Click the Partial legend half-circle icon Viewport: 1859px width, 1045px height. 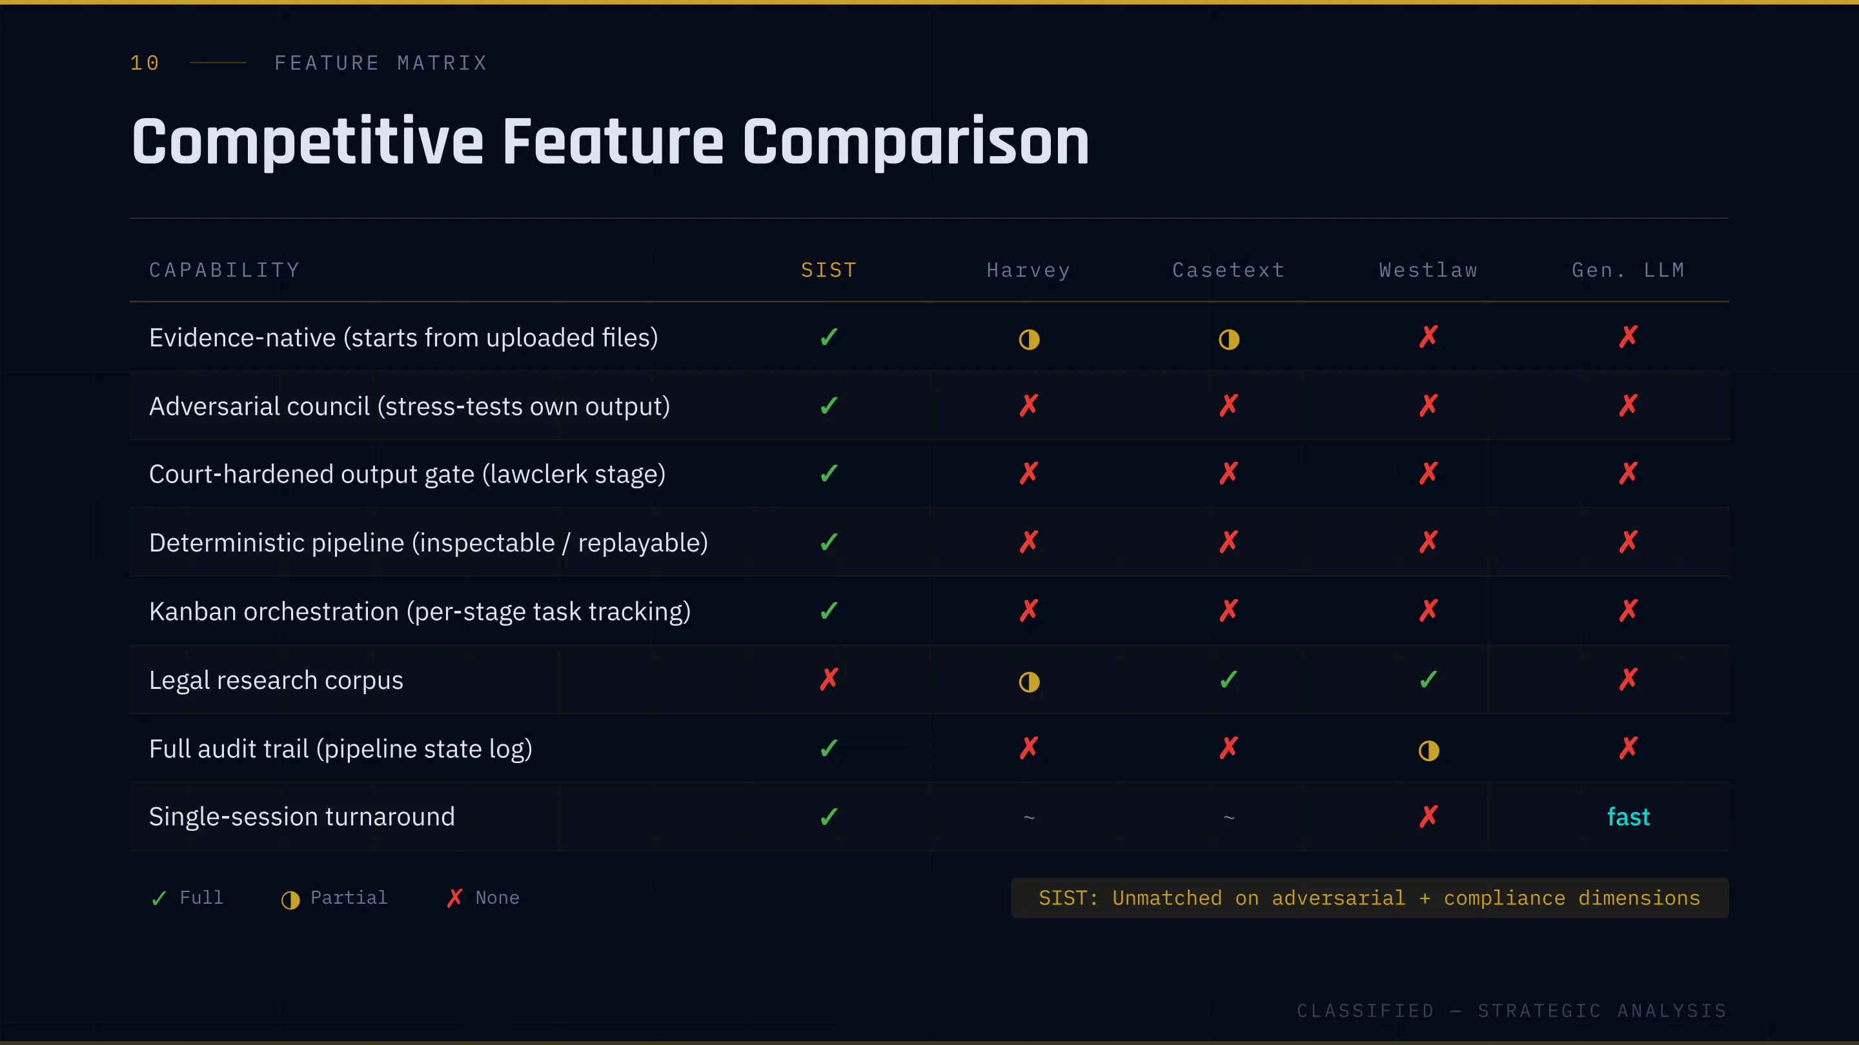290,899
